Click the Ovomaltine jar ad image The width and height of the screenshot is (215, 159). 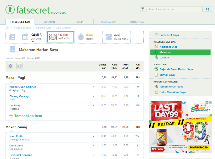click(162, 137)
